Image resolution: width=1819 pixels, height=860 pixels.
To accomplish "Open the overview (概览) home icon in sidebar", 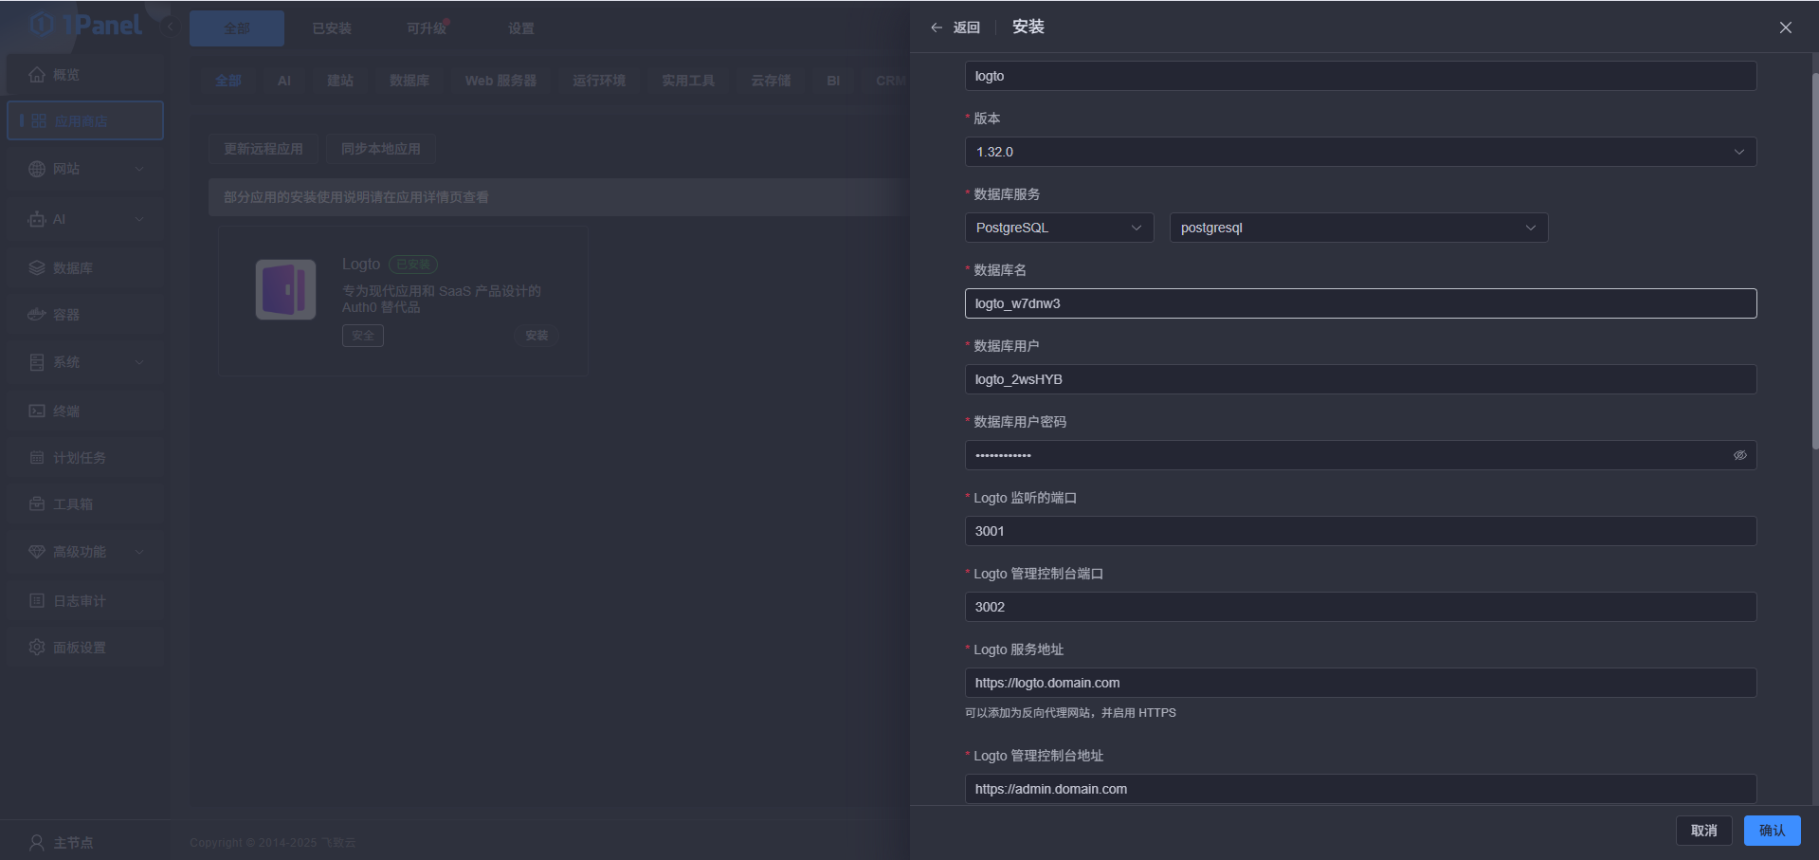I will point(37,75).
